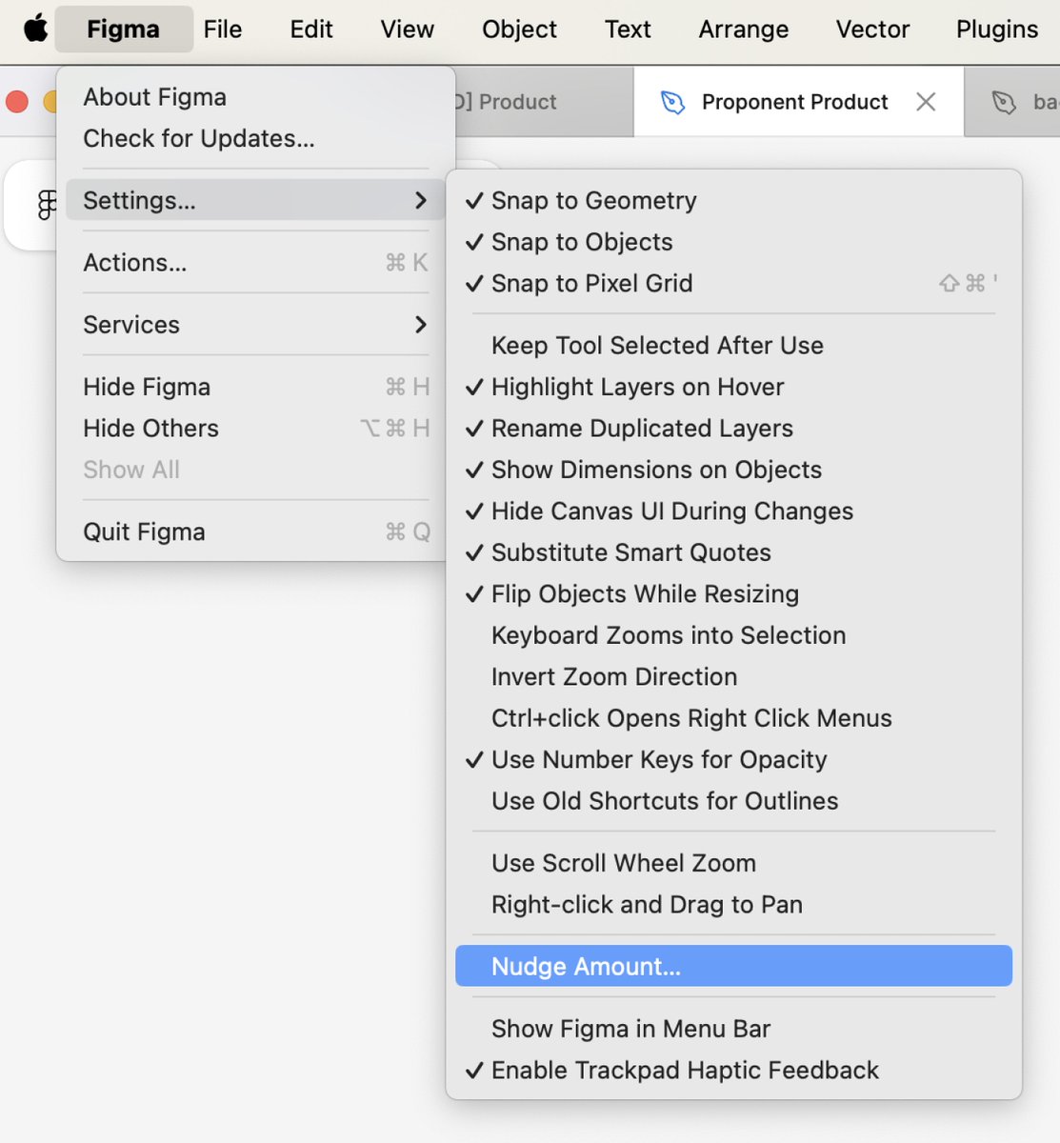The image size is (1060, 1143).
Task: Toggle Highlight Layers on Hover
Action: (733, 387)
